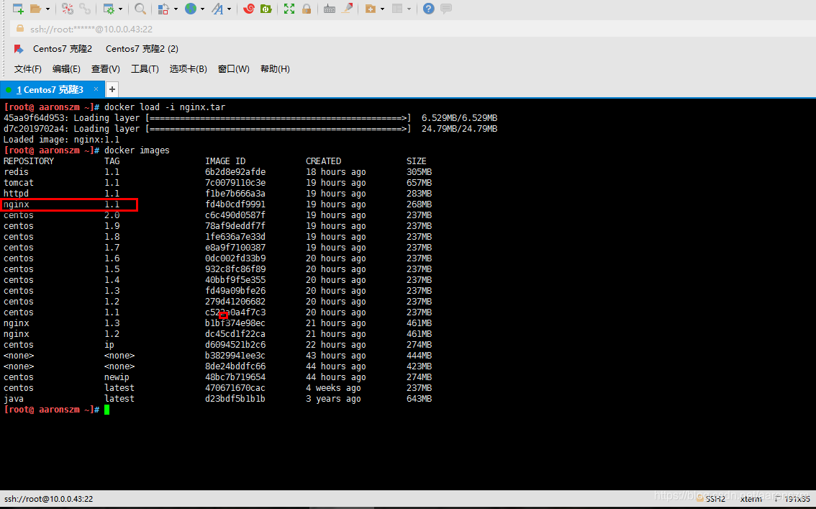Viewport: 816px width, 509px height.
Task: Click the Open session folder icon
Action: [35, 9]
